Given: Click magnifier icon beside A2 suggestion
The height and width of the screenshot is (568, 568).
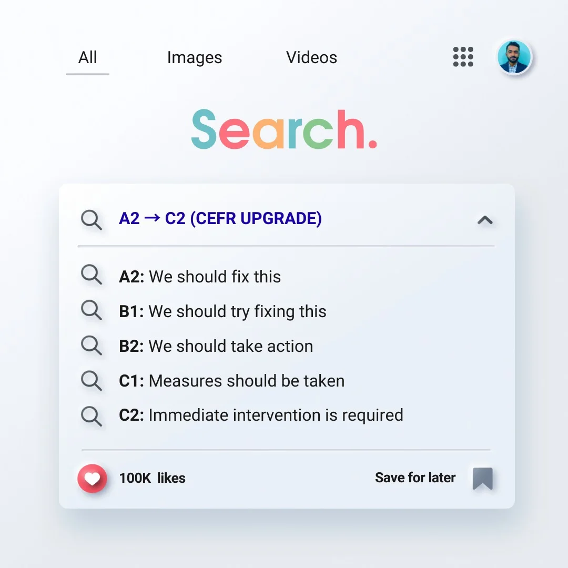Looking at the screenshot, I should 92,275.
